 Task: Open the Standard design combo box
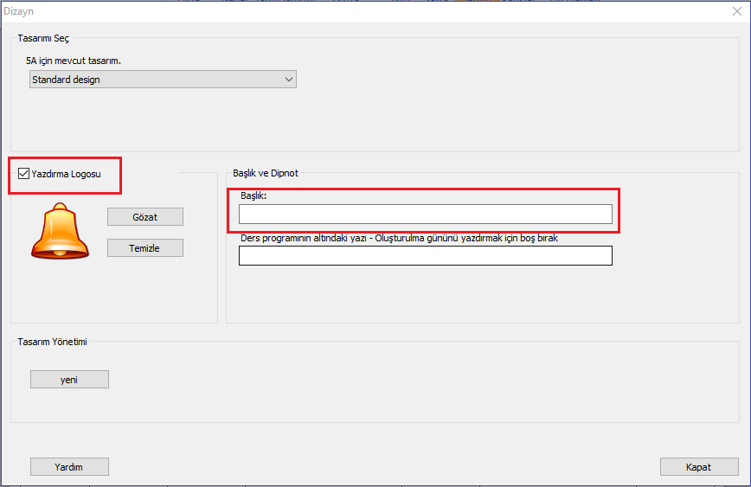tap(163, 80)
